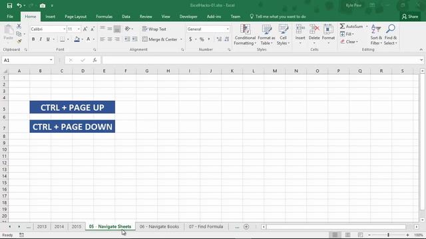426x239 pixels.
Task: Click Tell me what you want to do
Action: 278,17
